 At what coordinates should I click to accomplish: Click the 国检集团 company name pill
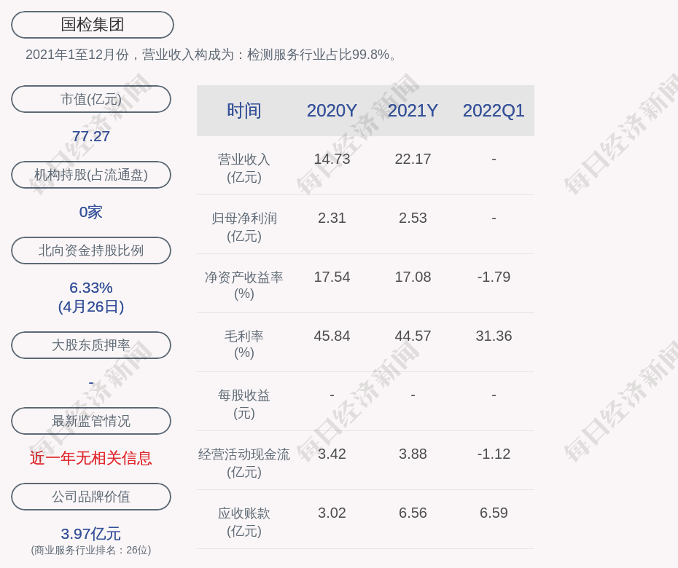93,25
